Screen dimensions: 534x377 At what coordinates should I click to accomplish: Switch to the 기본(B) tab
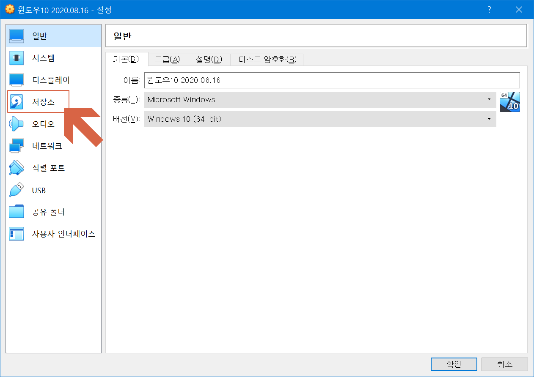pos(126,59)
